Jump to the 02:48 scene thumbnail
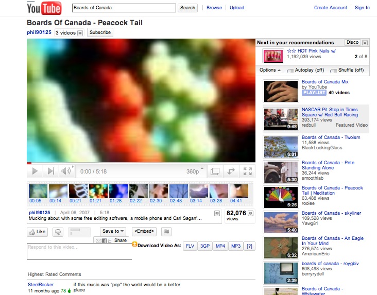The height and width of the screenshot is (295, 377). click(179, 191)
